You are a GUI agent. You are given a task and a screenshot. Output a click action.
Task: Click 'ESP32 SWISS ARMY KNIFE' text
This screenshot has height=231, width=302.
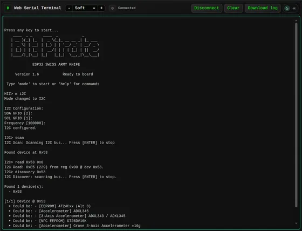coord(56,64)
